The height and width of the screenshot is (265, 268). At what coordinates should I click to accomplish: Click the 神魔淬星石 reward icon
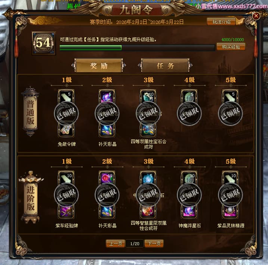[x=189, y=212]
